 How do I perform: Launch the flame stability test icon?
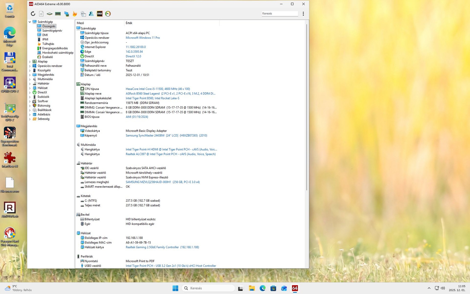pos(75,14)
